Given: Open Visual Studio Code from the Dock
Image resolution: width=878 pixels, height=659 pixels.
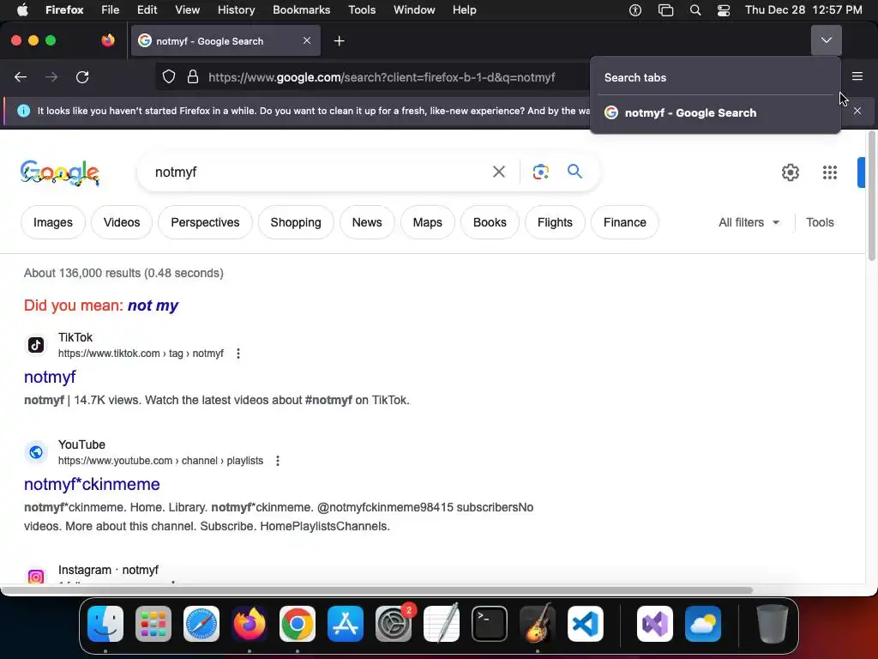Looking at the screenshot, I should [585, 624].
